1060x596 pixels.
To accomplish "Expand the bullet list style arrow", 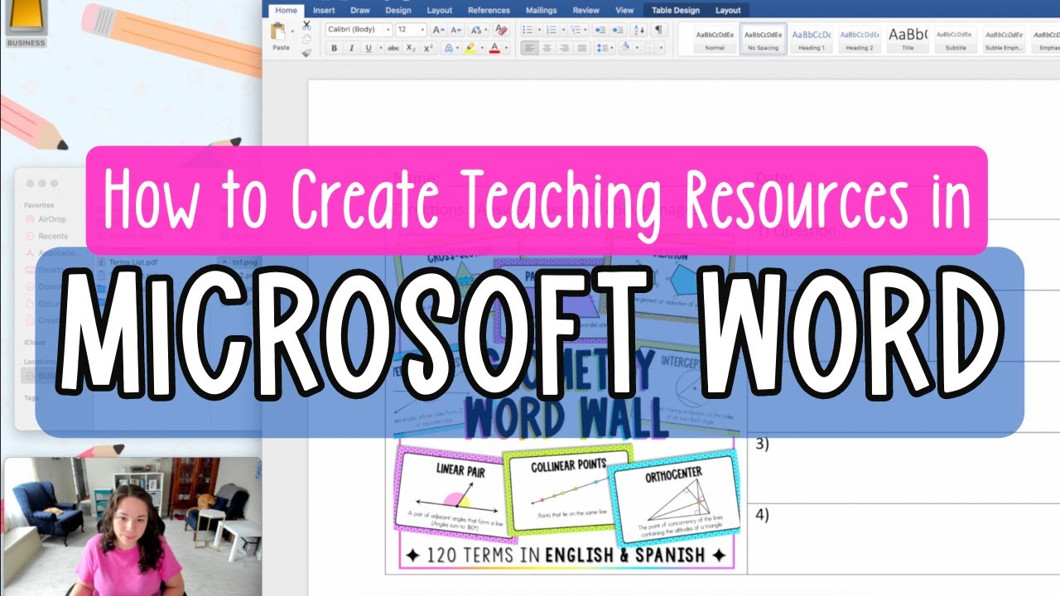I will (x=537, y=30).
